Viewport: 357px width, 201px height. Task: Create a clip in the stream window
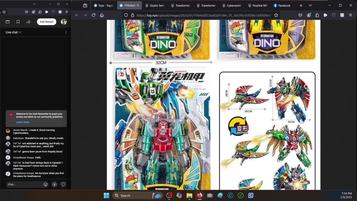(8, 22)
